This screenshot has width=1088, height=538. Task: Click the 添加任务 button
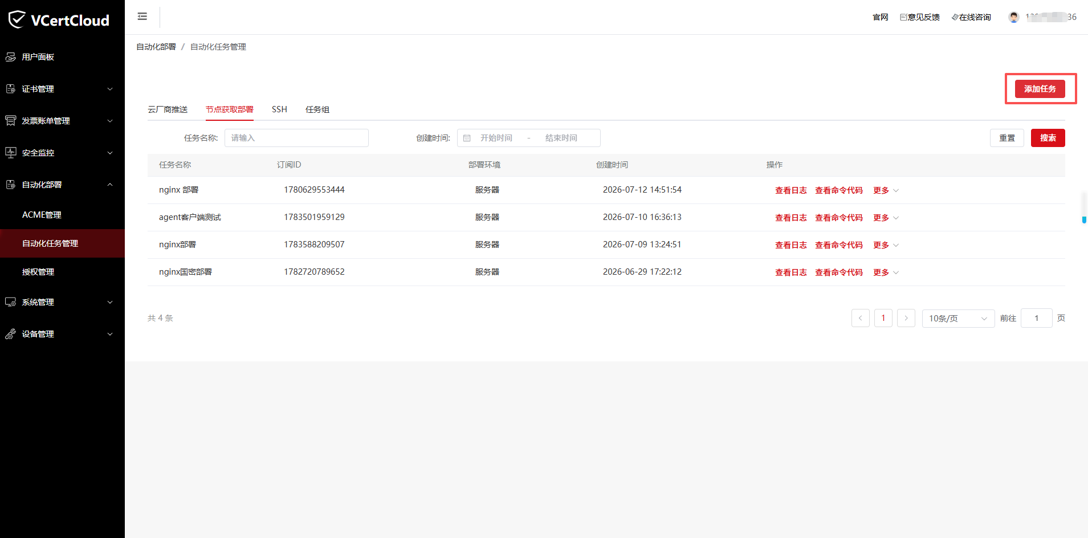(x=1040, y=89)
